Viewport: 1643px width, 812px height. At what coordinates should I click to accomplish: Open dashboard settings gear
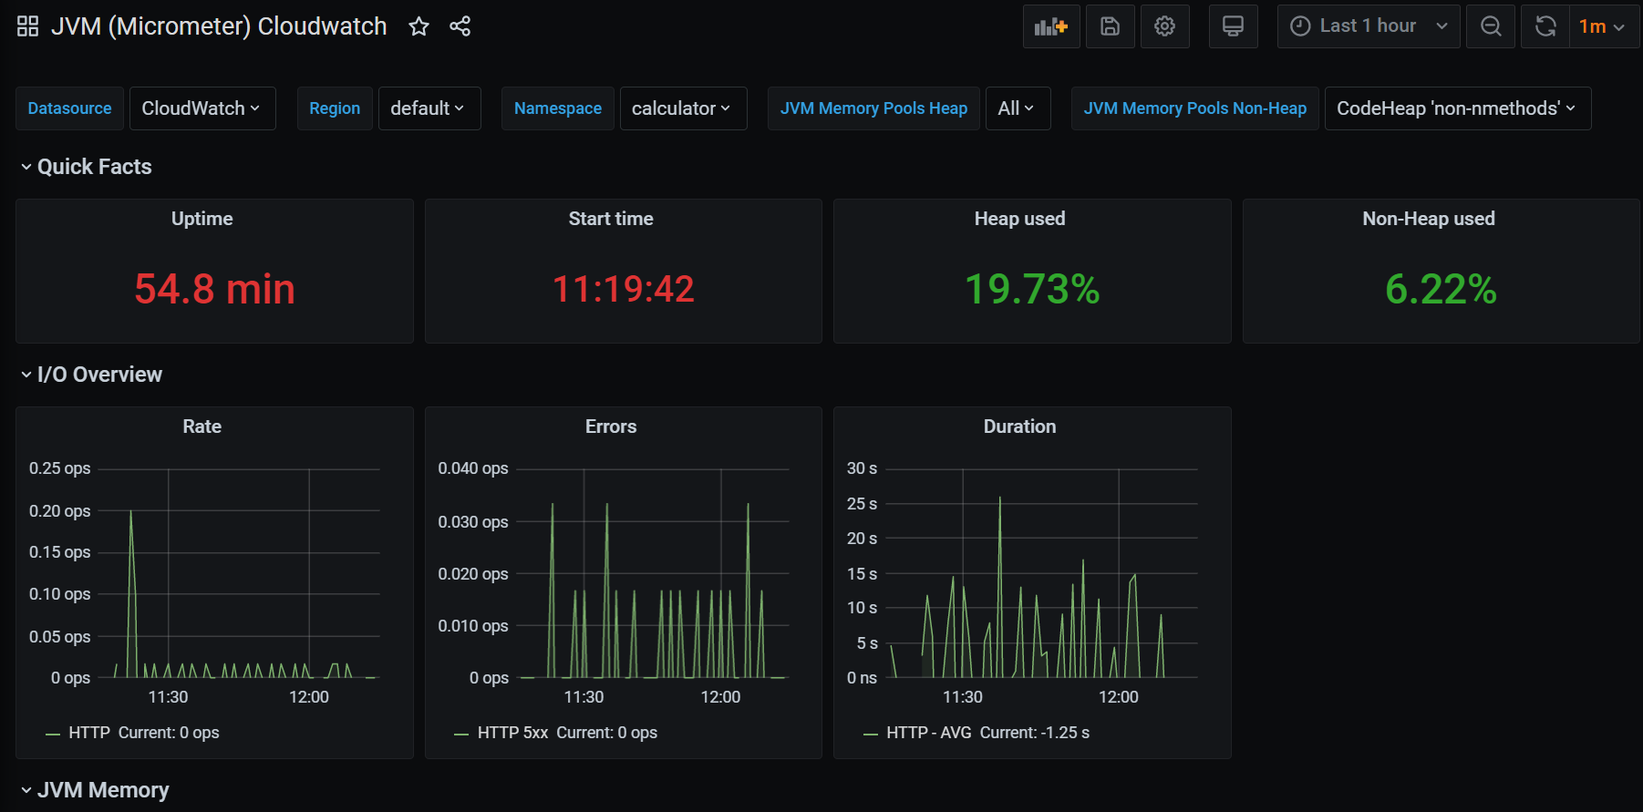1164,26
